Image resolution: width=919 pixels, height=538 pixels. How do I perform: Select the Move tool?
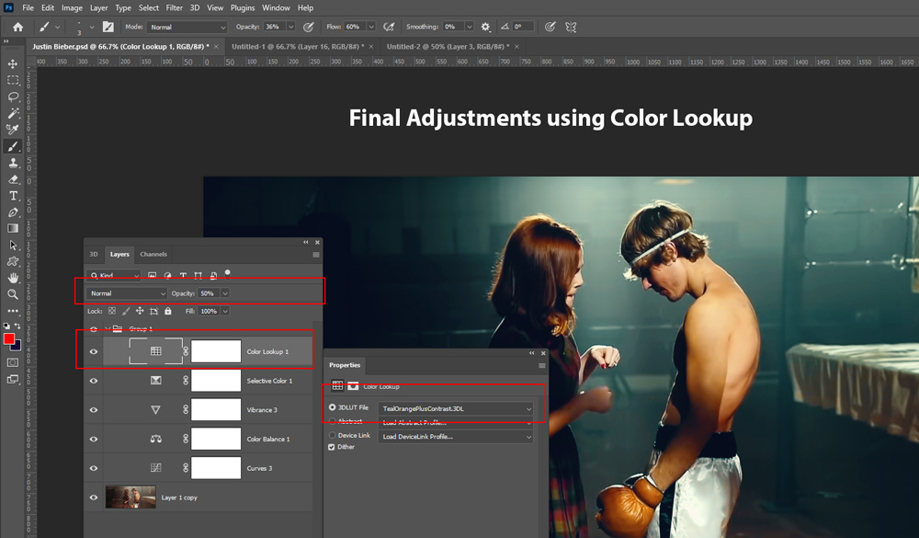13,63
